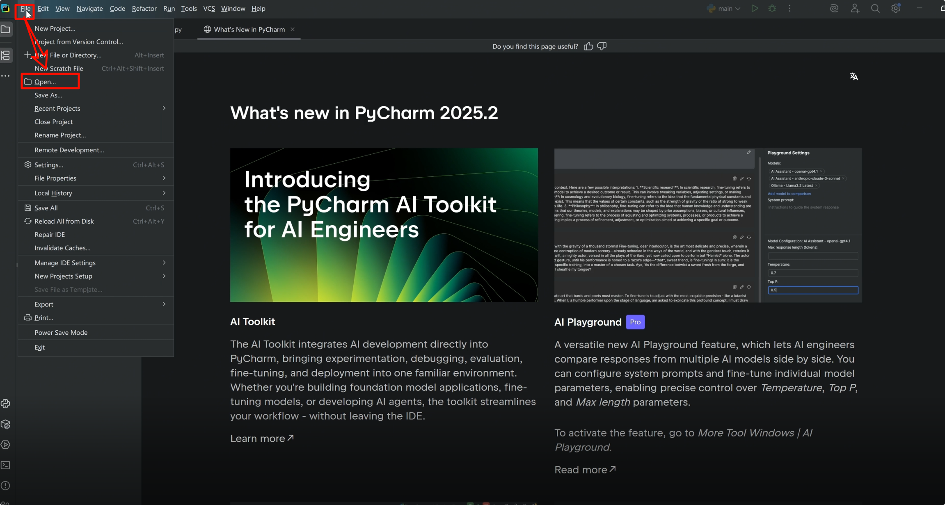Toggle Power Save Mode menu entry
The height and width of the screenshot is (505, 945).
pyautogui.click(x=96, y=333)
